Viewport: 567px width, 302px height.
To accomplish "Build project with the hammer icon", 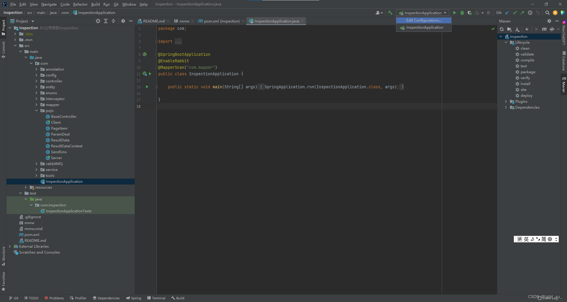I will tap(390, 13).
